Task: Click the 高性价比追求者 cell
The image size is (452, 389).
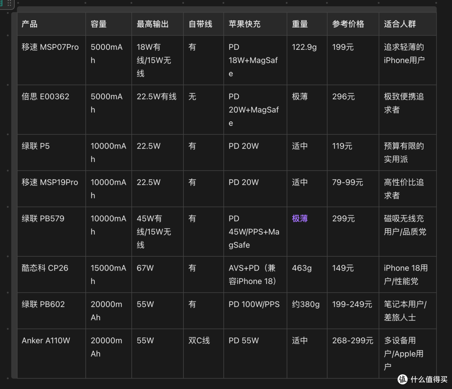Action: click(408, 189)
